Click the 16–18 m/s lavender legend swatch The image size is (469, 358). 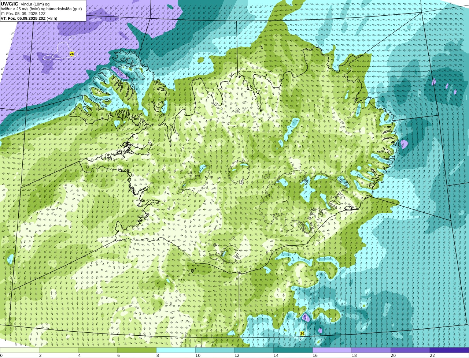pos(332,350)
